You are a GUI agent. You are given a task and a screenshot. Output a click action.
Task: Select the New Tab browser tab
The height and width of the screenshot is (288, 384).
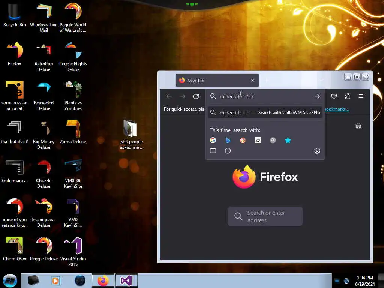(x=217, y=80)
